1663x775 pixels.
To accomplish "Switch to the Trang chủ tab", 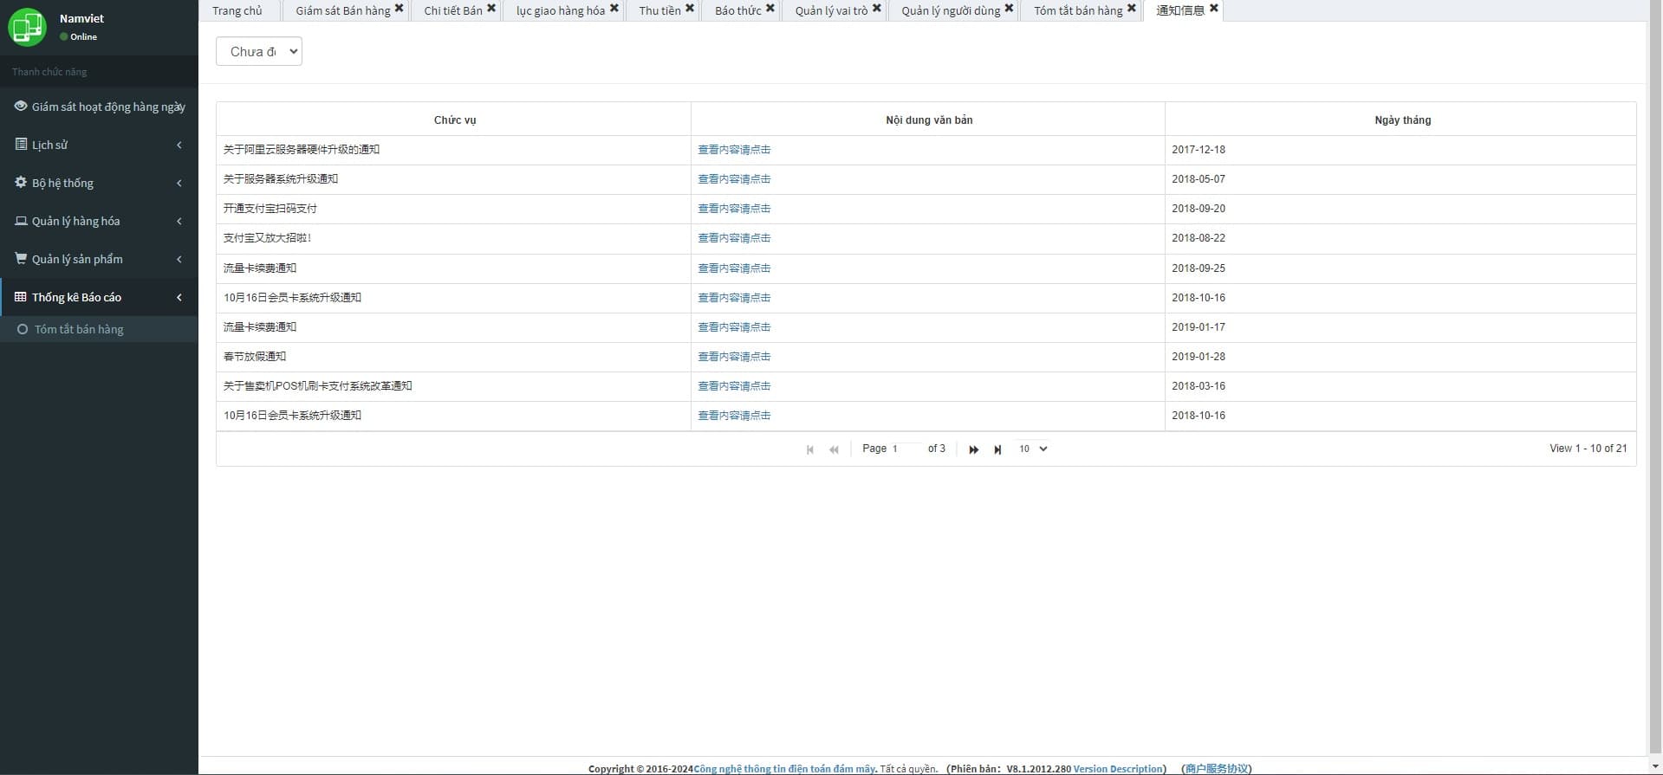I will [x=237, y=10].
